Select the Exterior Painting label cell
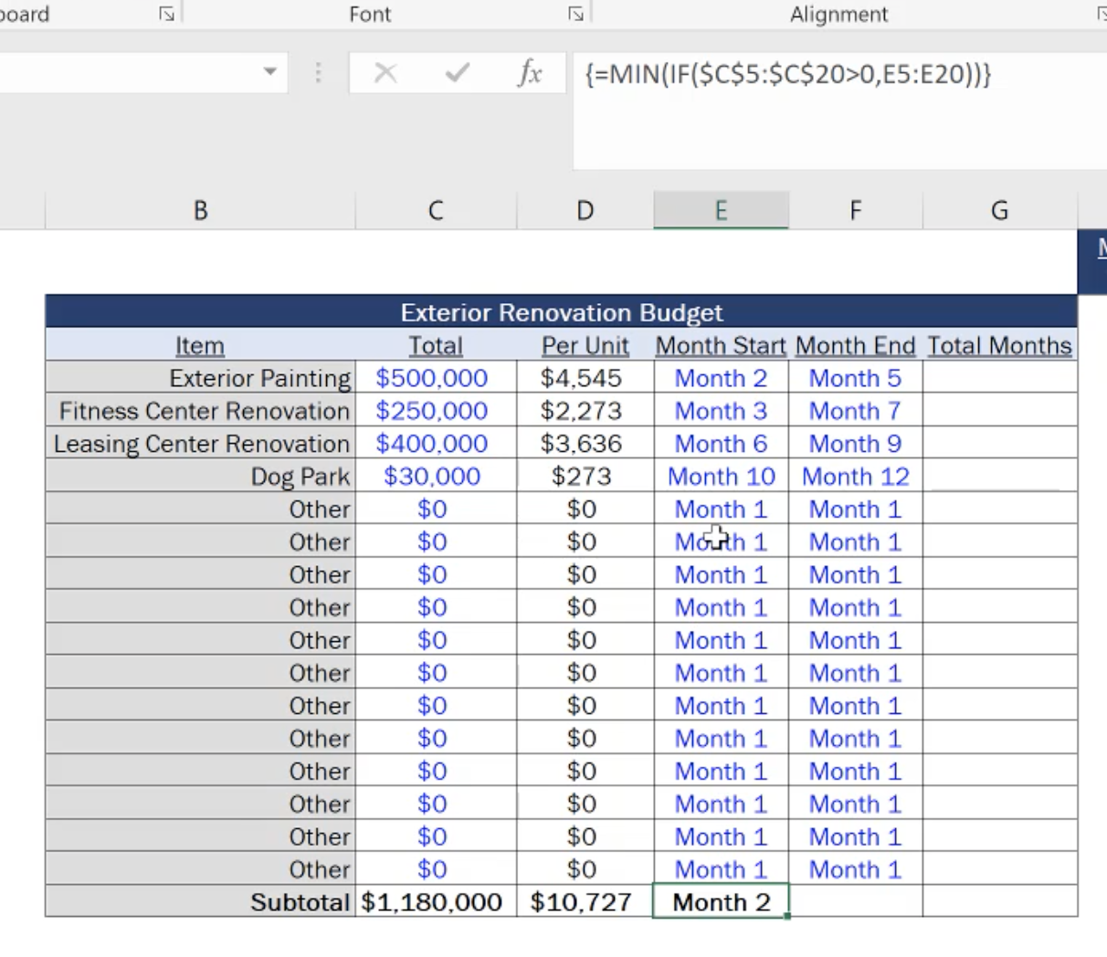This screenshot has height=957, width=1107. click(x=200, y=378)
